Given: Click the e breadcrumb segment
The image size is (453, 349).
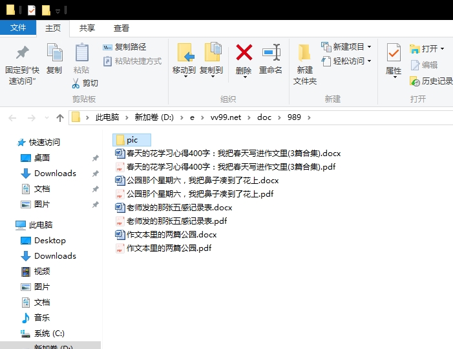Looking at the screenshot, I should (x=192, y=117).
